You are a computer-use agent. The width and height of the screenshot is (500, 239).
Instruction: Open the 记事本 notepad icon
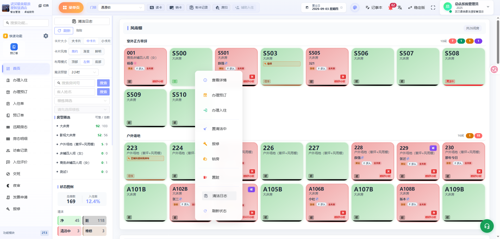tap(374, 8)
